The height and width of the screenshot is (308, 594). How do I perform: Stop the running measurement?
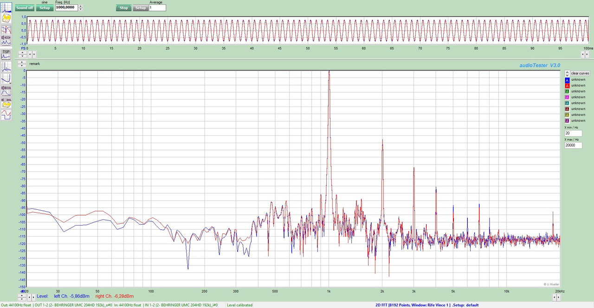pos(124,8)
